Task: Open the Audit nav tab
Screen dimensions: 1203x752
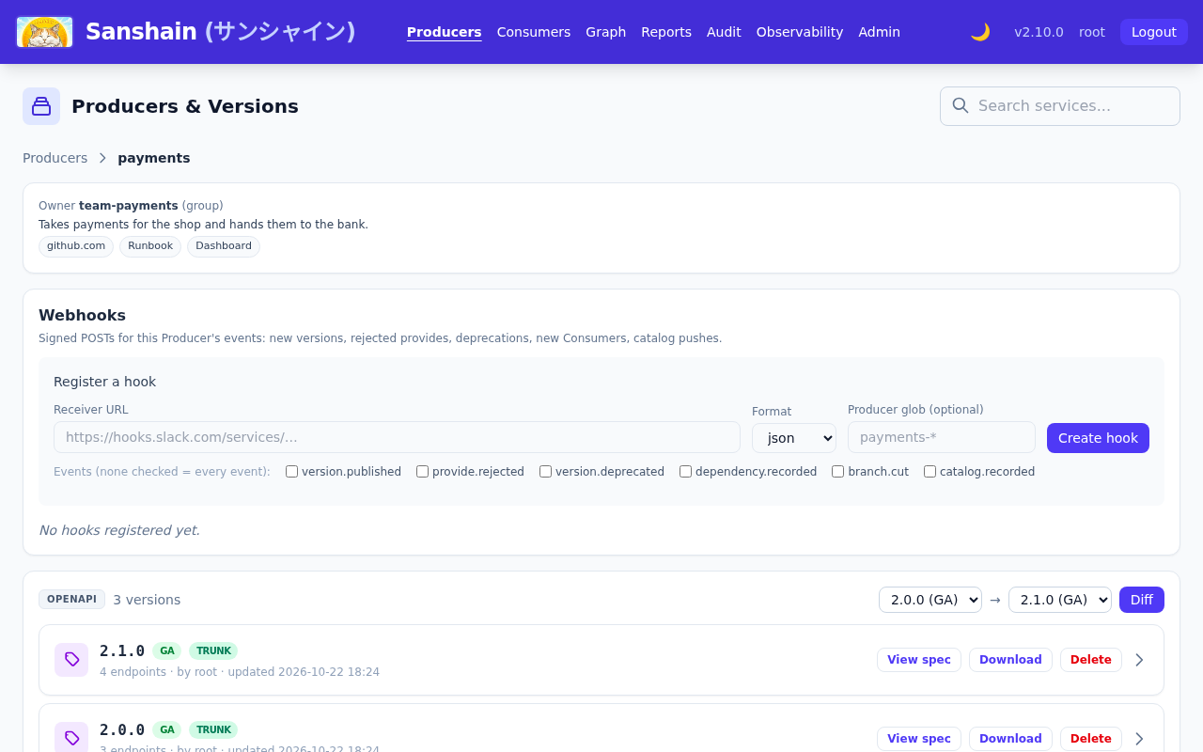Action: 724,32
